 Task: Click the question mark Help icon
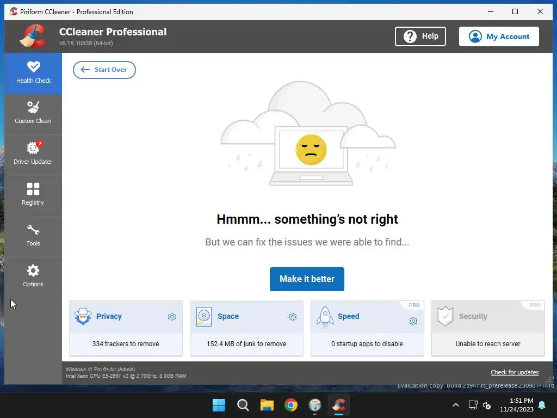[x=410, y=36]
